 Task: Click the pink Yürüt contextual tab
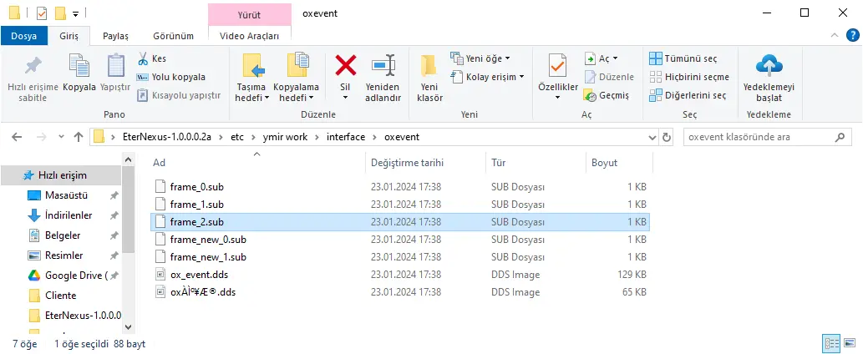[x=249, y=15]
